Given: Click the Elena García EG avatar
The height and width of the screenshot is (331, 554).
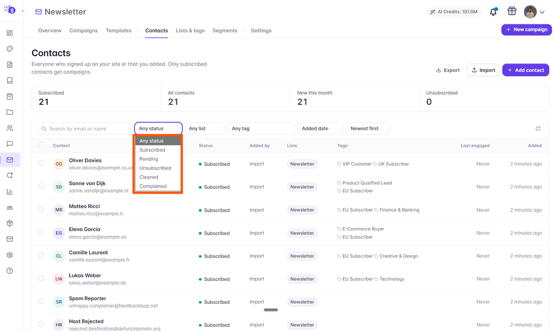Looking at the screenshot, I should (58, 233).
